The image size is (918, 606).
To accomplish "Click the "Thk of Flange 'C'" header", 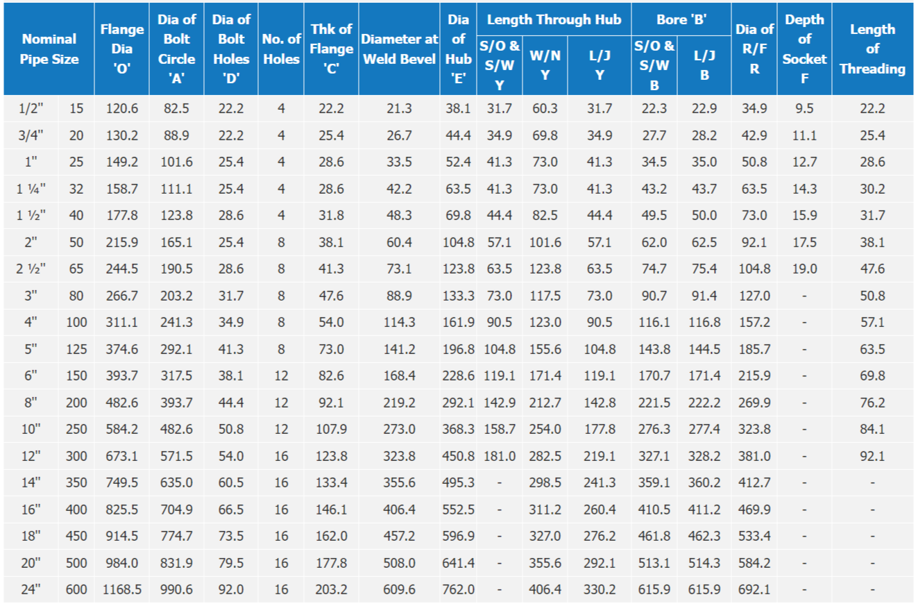I will point(331,49).
